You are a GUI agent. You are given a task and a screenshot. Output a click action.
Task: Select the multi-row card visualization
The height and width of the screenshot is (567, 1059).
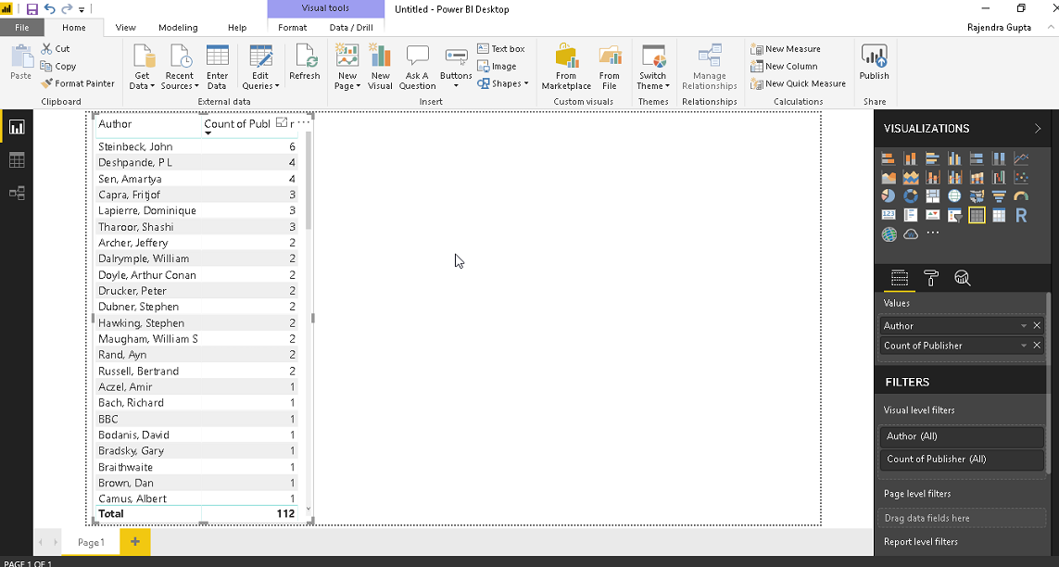pos(911,215)
